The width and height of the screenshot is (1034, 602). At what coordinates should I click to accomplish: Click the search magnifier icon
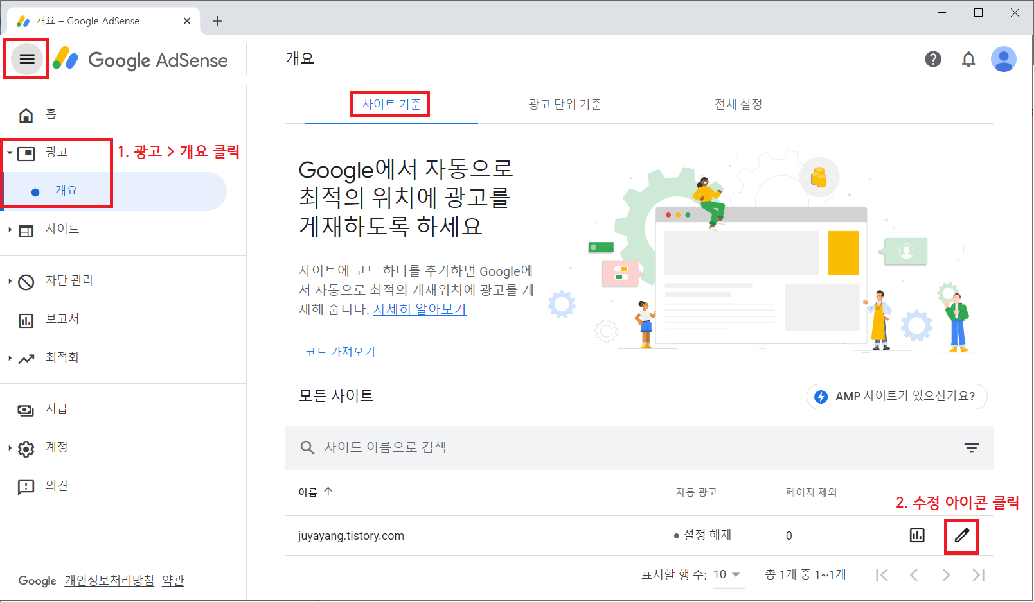pos(308,447)
